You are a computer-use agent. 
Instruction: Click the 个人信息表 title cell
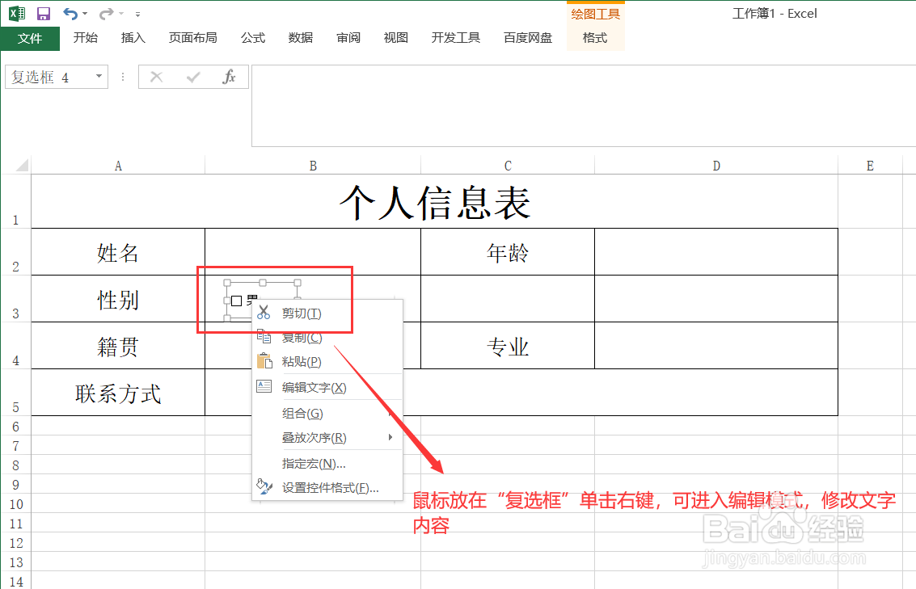(435, 201)
